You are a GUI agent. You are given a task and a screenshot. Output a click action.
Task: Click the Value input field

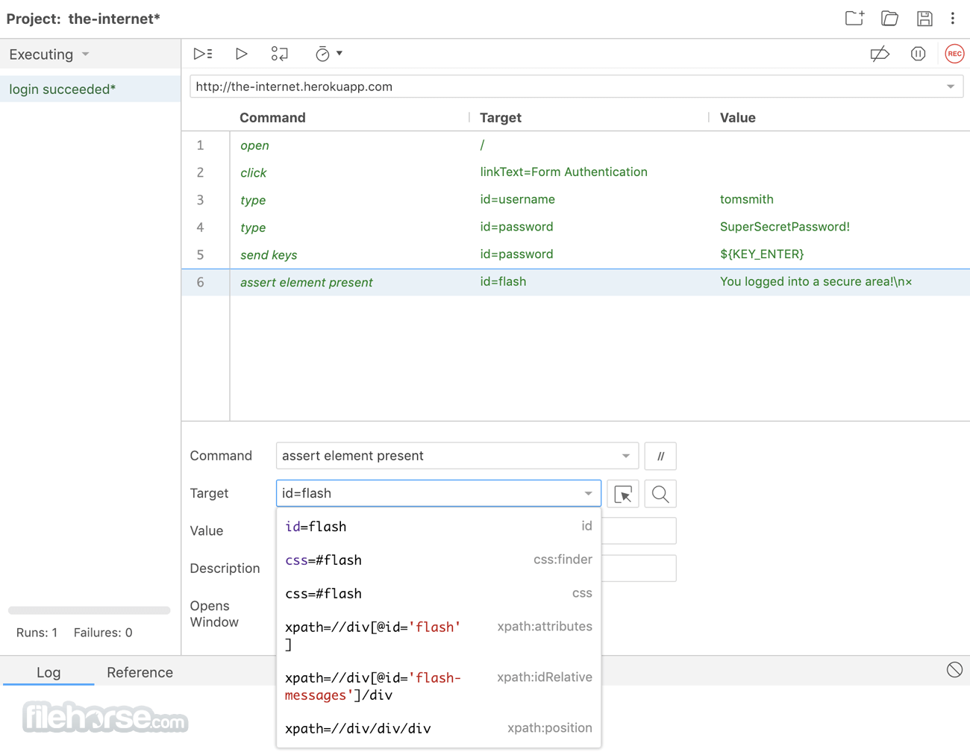pyautogui.click(x=639, y=530)
